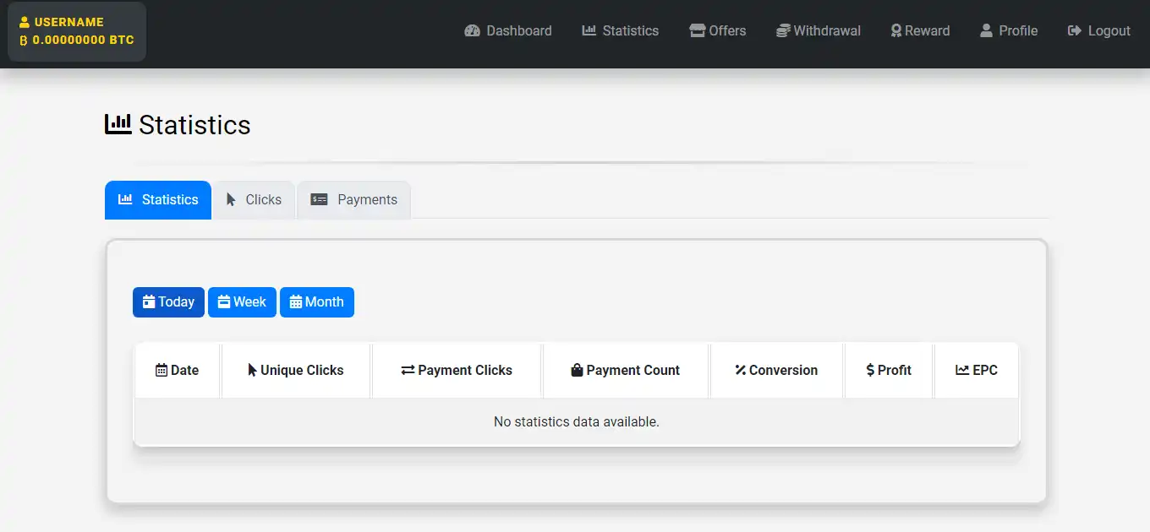Open Statistics from the top navigation bar
Screen dimensions: 1150x532
[621, 31]
